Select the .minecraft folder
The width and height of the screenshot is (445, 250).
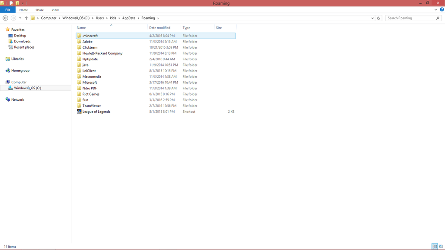(x=90, y=36)
